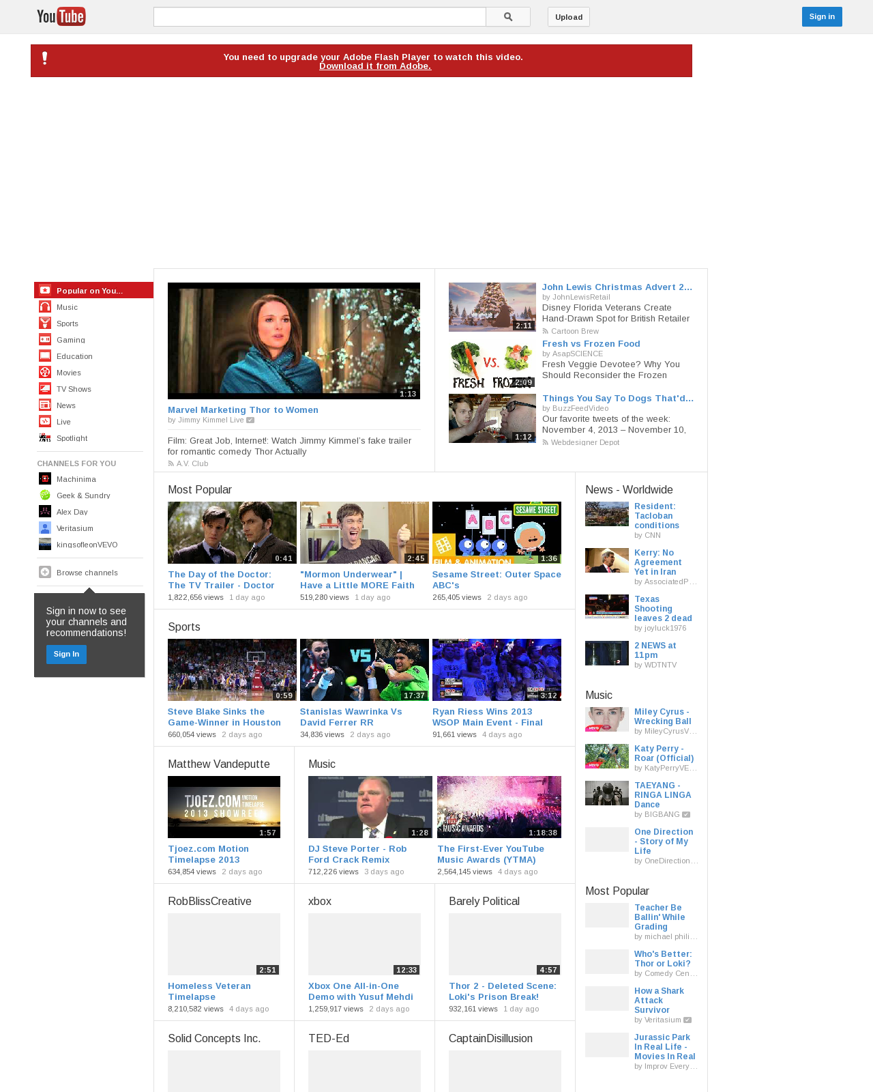Viewport: 873px width, 1092px height.
Task: Open the Browse channels link
Action: 87,573
